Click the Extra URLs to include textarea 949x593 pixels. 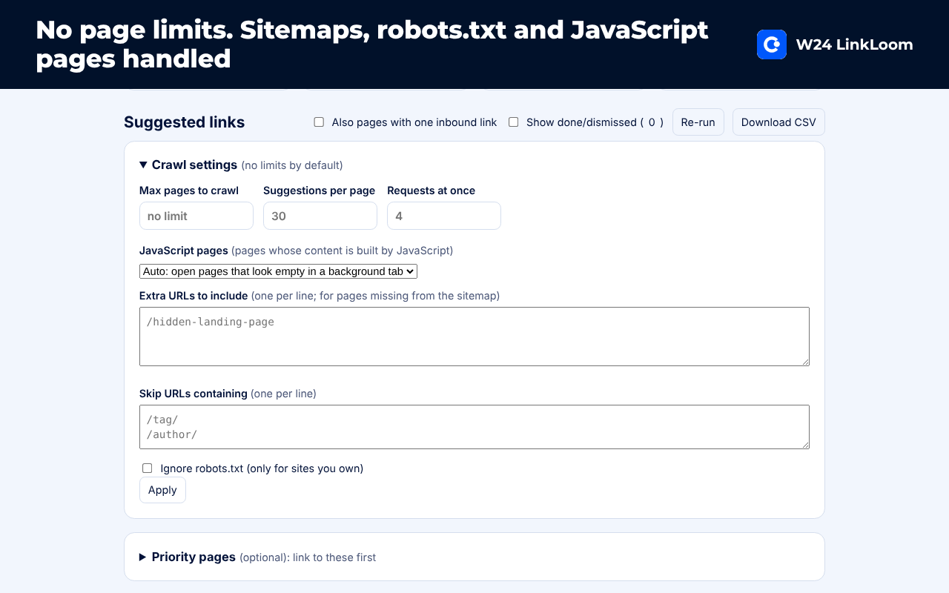tap(474, 337)
